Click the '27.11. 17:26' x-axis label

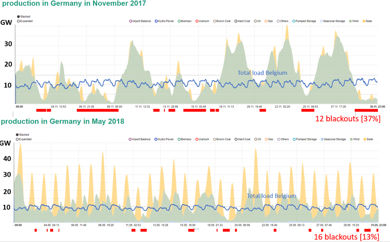tap(338, 107)
